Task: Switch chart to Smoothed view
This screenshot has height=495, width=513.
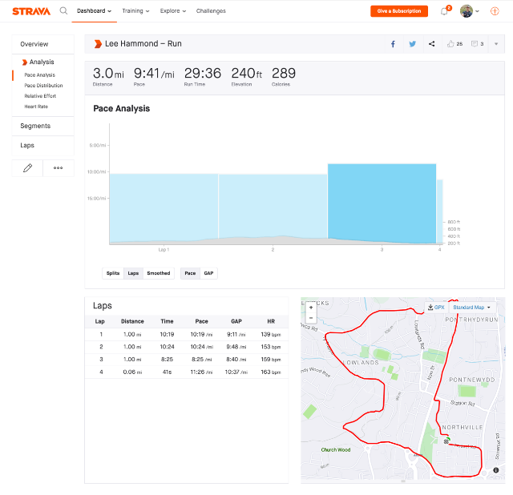Action: point(159,273)
